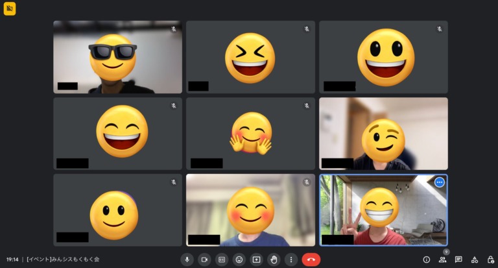Open the in-call chat panel

(458, 260)
